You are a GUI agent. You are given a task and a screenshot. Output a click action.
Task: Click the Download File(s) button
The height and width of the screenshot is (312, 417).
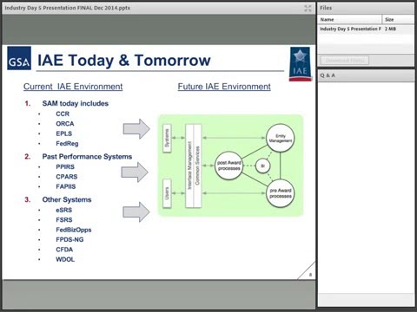[345, 61]
